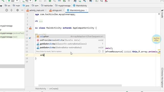Run the app with the green play icon
The height and width of the screenshot is (92, 164).
(x=36, y=1)
